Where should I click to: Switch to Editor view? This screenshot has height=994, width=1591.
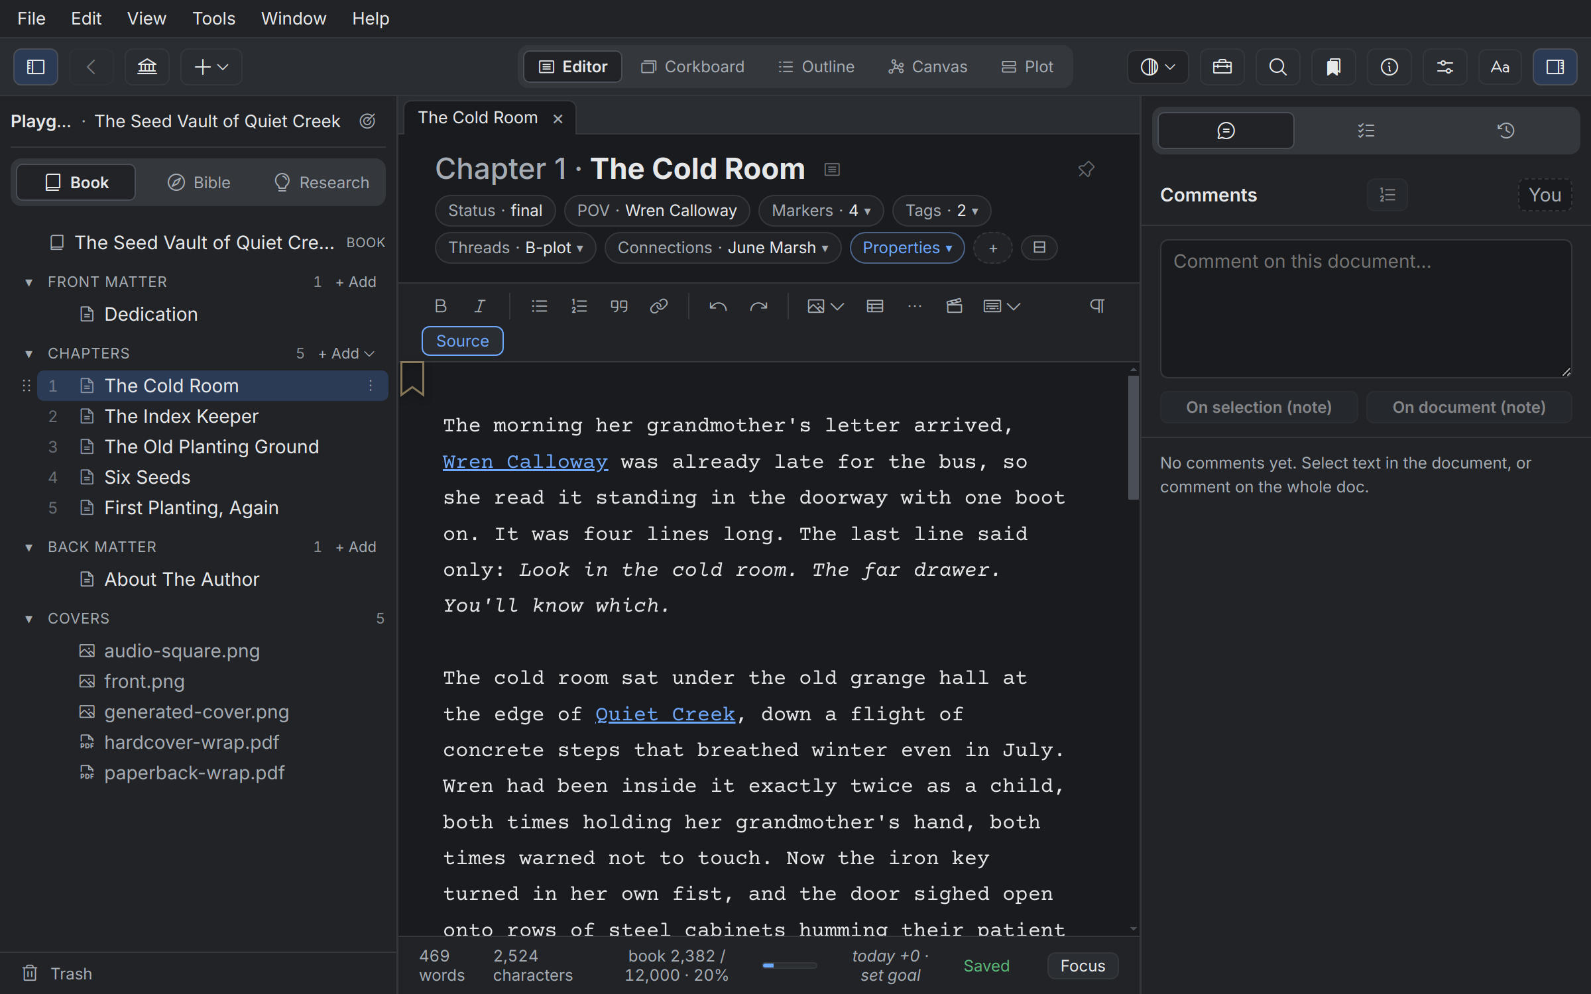pyautogui.click(x=573, y=67)
